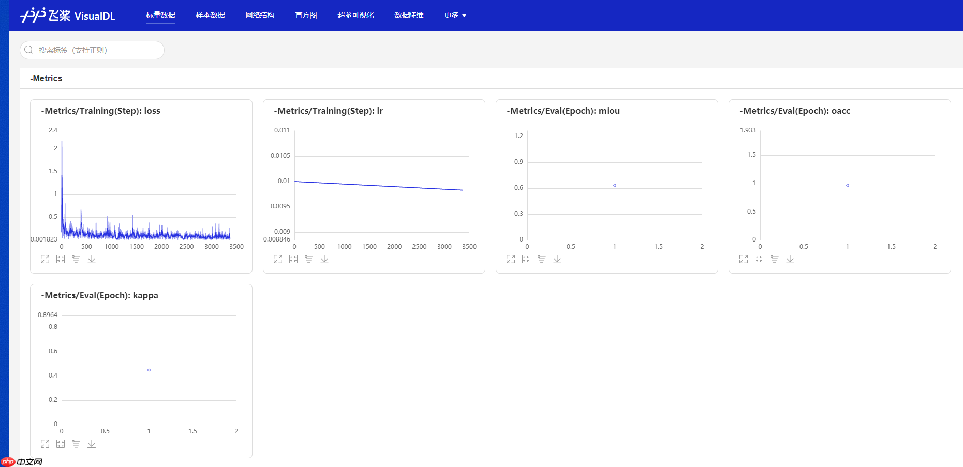Go to the 直方图 view
This screenshot has height=467, width=963.
[306, 15]
